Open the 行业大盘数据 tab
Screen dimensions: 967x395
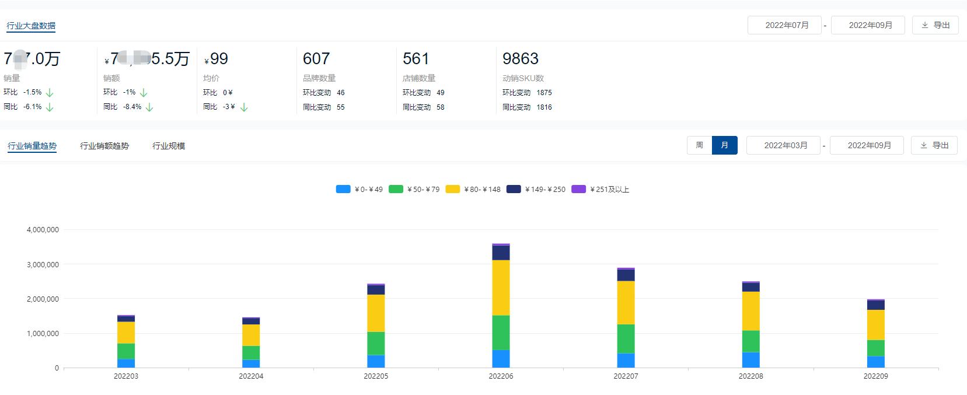pos(31,26)
